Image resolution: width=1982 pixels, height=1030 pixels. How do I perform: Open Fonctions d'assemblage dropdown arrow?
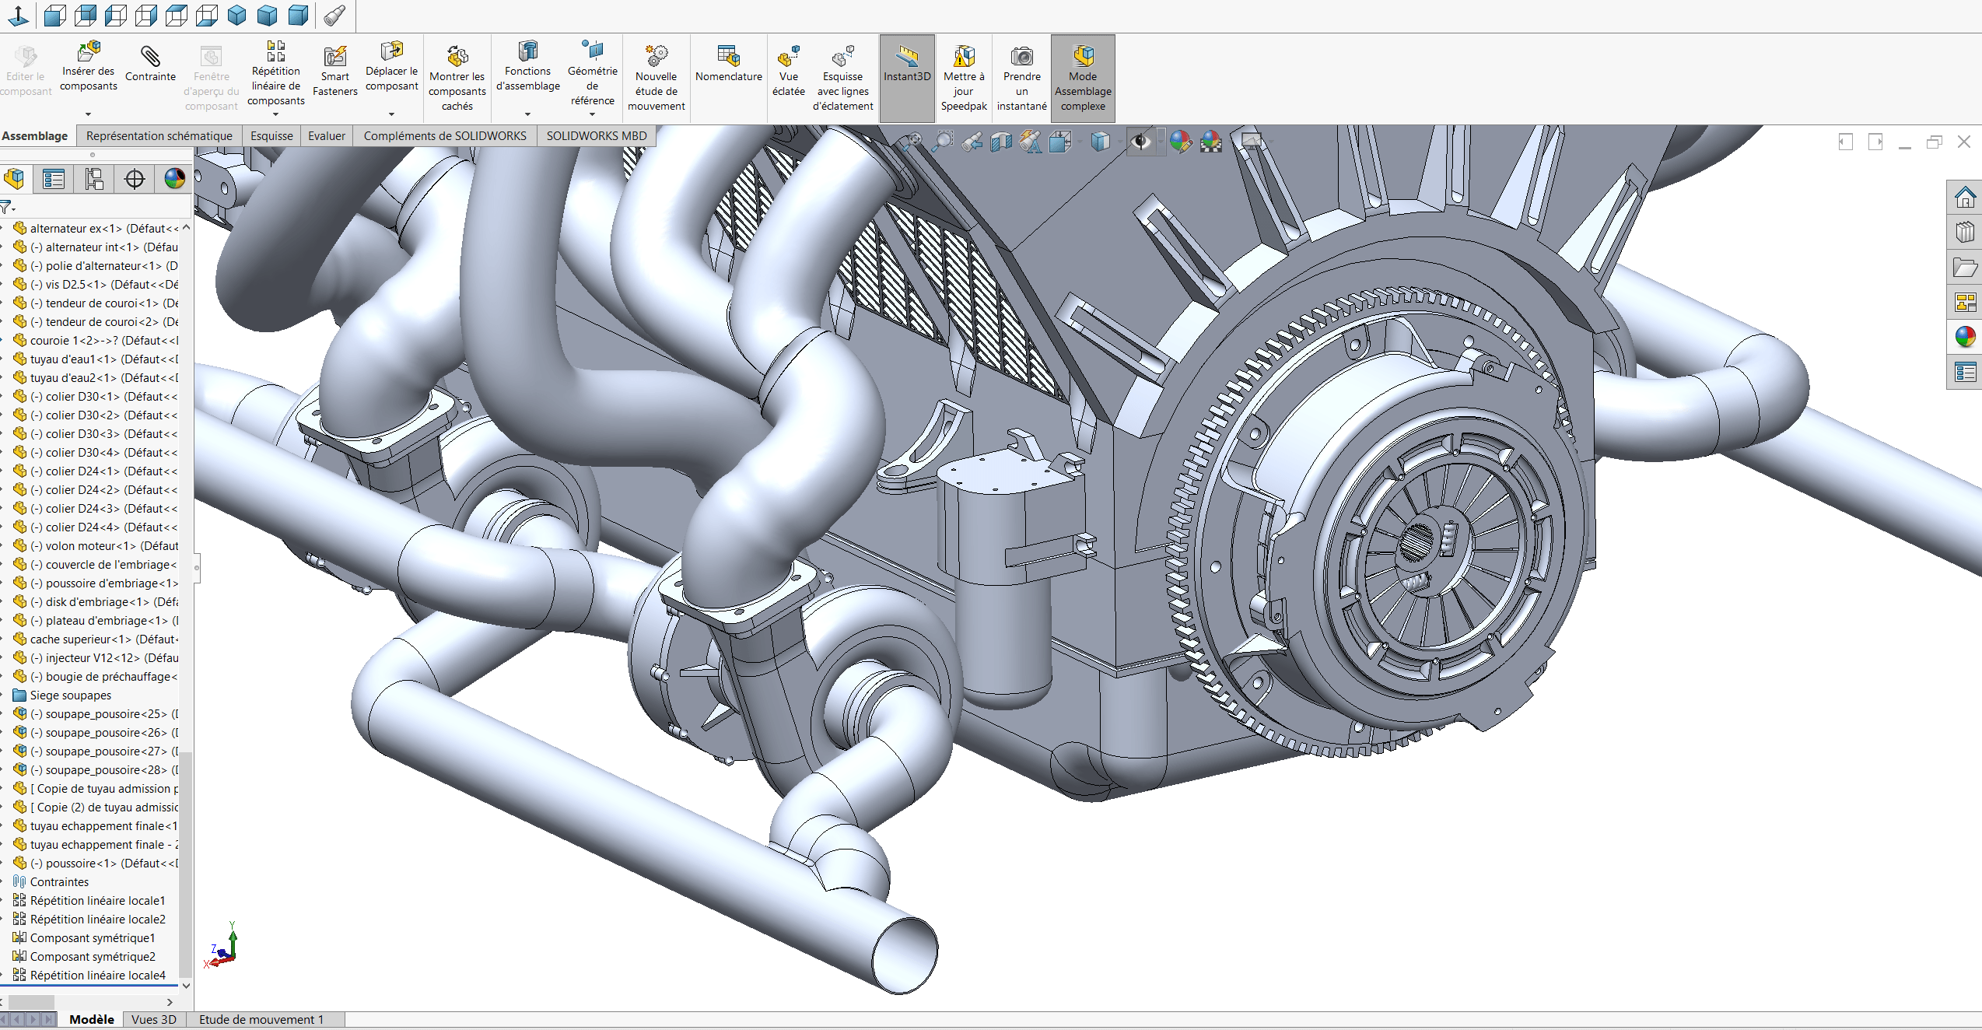point(528,114)
